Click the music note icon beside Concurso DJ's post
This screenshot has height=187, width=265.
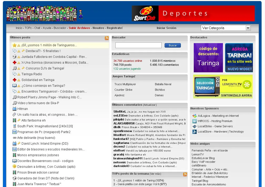[x=14, y=68]
